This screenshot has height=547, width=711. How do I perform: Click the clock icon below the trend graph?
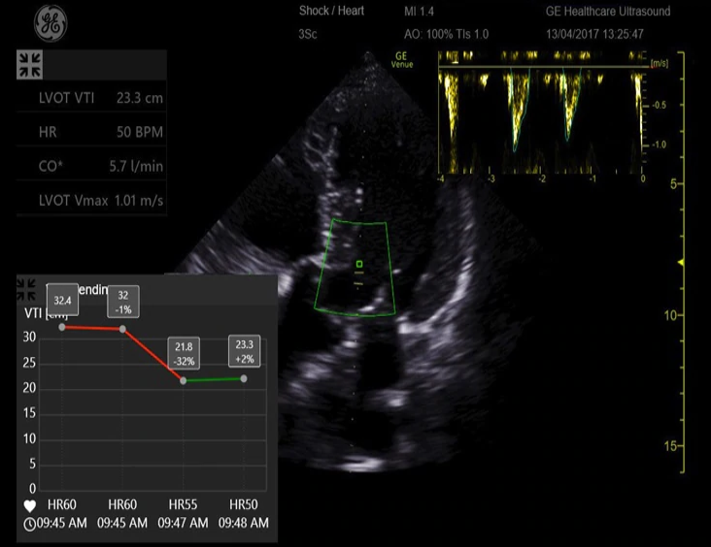[x=29, y=524]
